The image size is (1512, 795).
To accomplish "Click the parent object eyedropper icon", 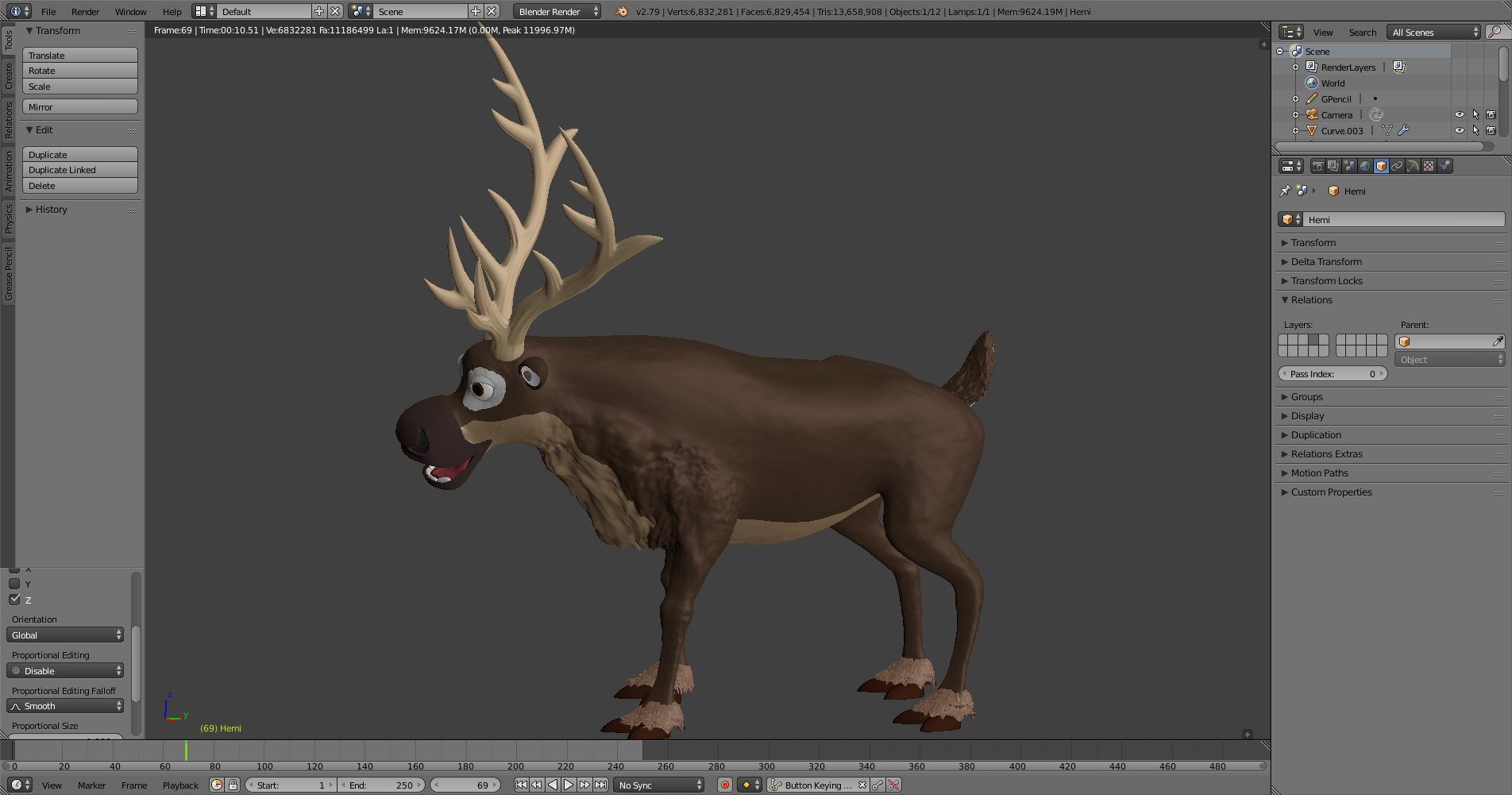I will (1497, 341).
